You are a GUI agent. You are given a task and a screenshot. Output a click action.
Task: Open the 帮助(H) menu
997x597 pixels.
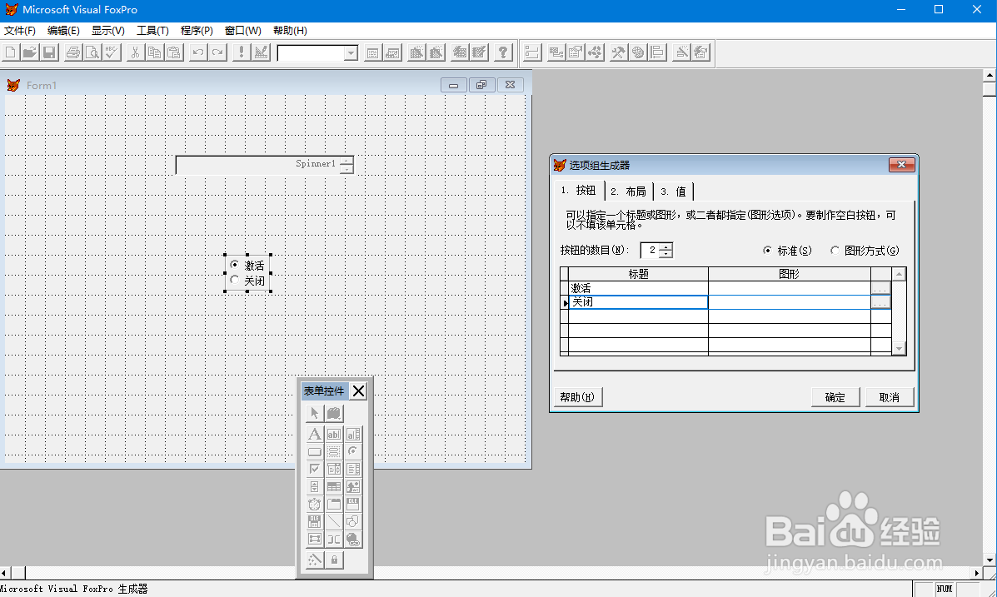pyautogui.click(x=290, y=31)
